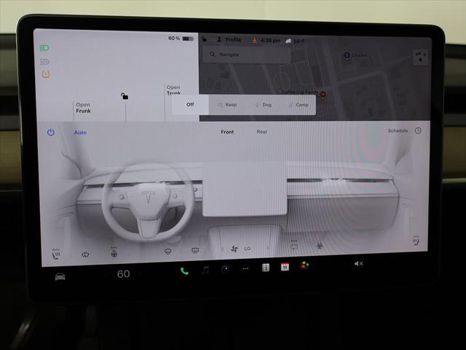Open the Toybox app

[304, 265]
